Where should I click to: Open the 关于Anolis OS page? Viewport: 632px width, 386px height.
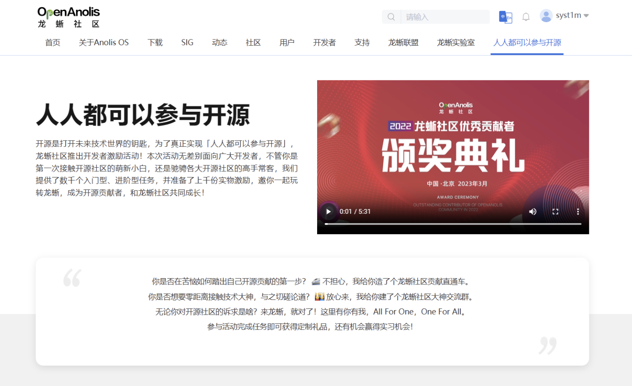103,43
